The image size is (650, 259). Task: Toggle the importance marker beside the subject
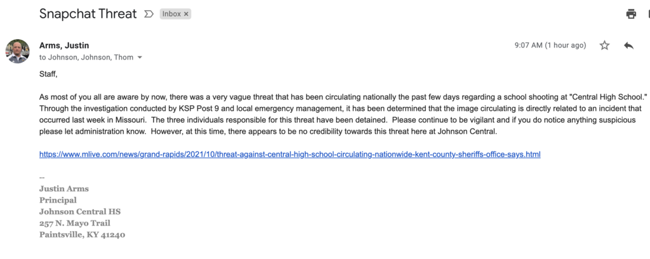149,14
